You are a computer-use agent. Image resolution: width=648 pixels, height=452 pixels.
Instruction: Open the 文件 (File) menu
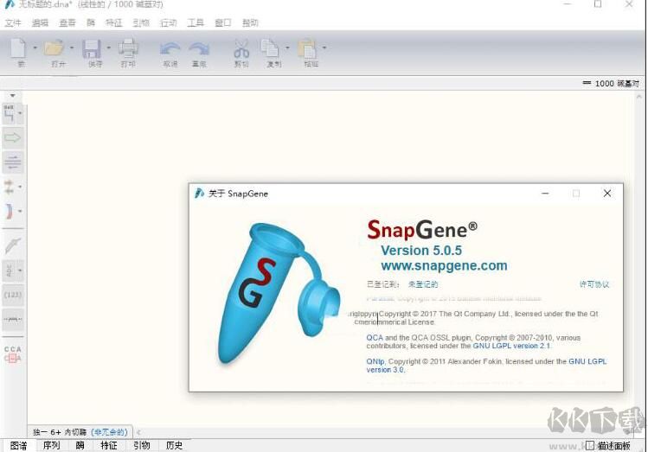[13, 22]
